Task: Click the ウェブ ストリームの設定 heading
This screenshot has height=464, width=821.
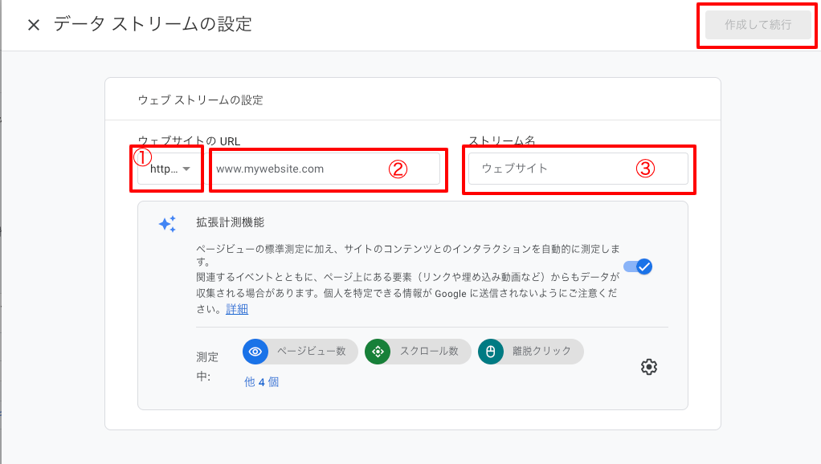Action: 201,100
